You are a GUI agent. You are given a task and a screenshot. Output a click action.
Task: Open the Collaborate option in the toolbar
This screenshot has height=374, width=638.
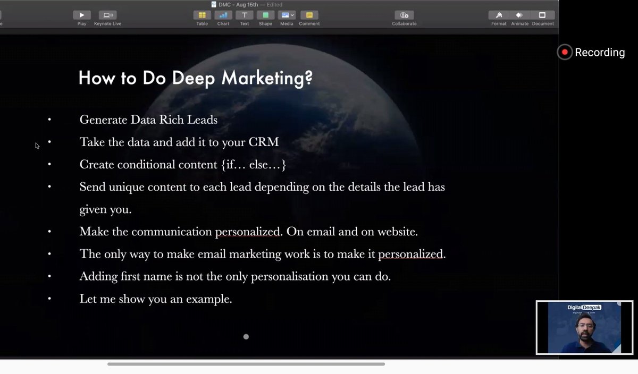(404, 15)
